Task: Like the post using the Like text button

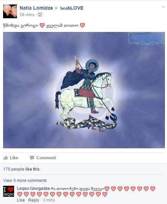Action: (x=14, y=158)
